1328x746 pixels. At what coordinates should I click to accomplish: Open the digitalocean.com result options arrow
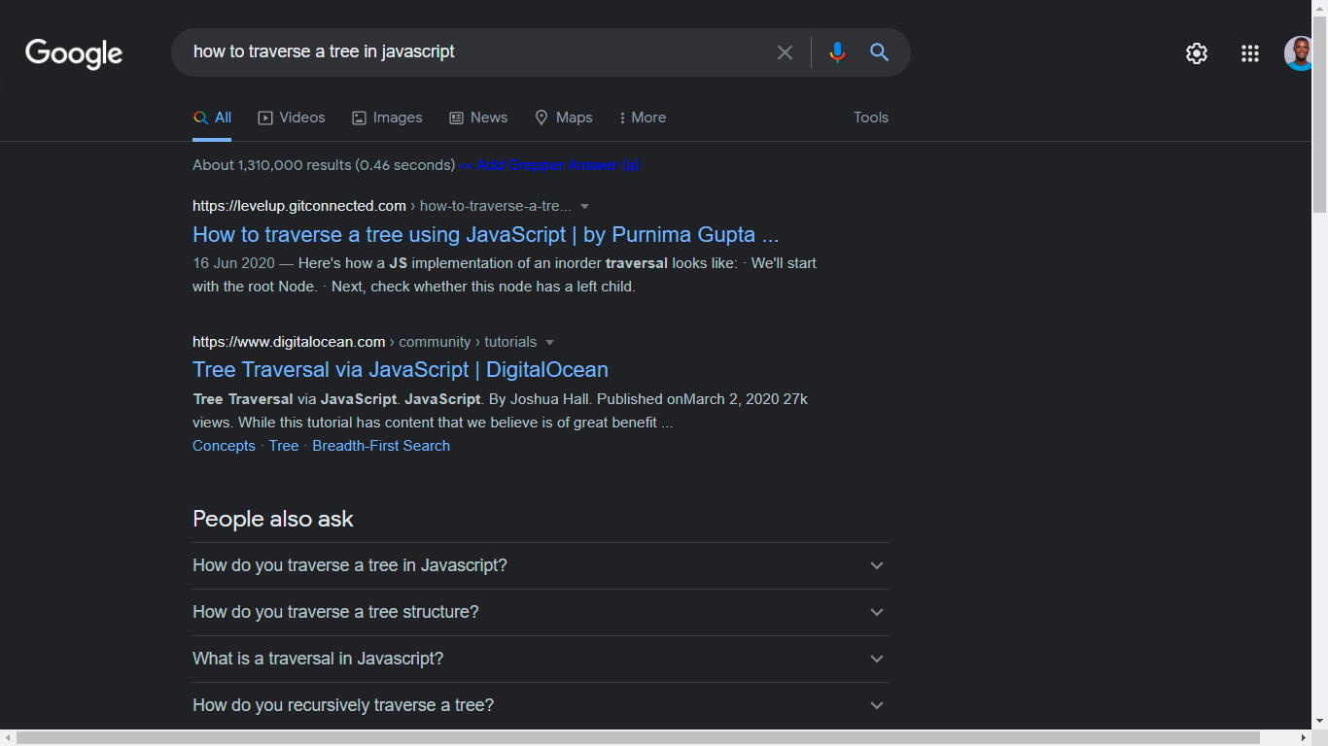(549, 342)
